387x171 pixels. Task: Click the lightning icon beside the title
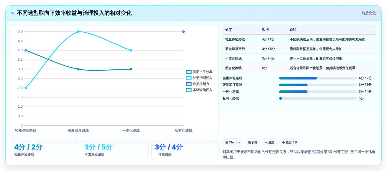(x=13, y=13)
